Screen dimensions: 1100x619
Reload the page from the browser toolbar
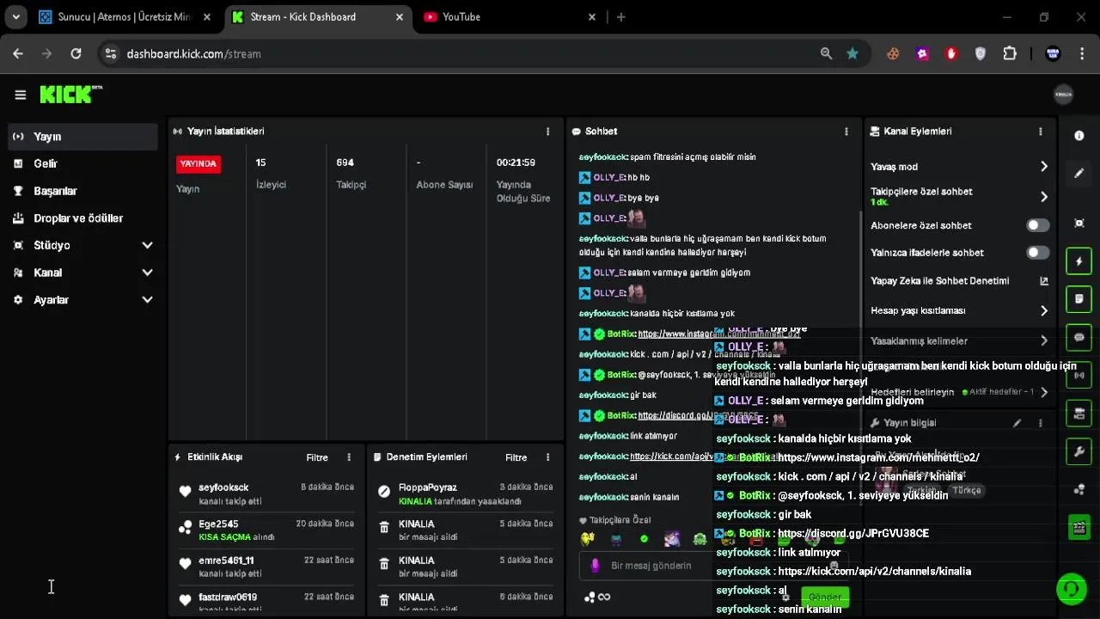(x=76, y=53)
